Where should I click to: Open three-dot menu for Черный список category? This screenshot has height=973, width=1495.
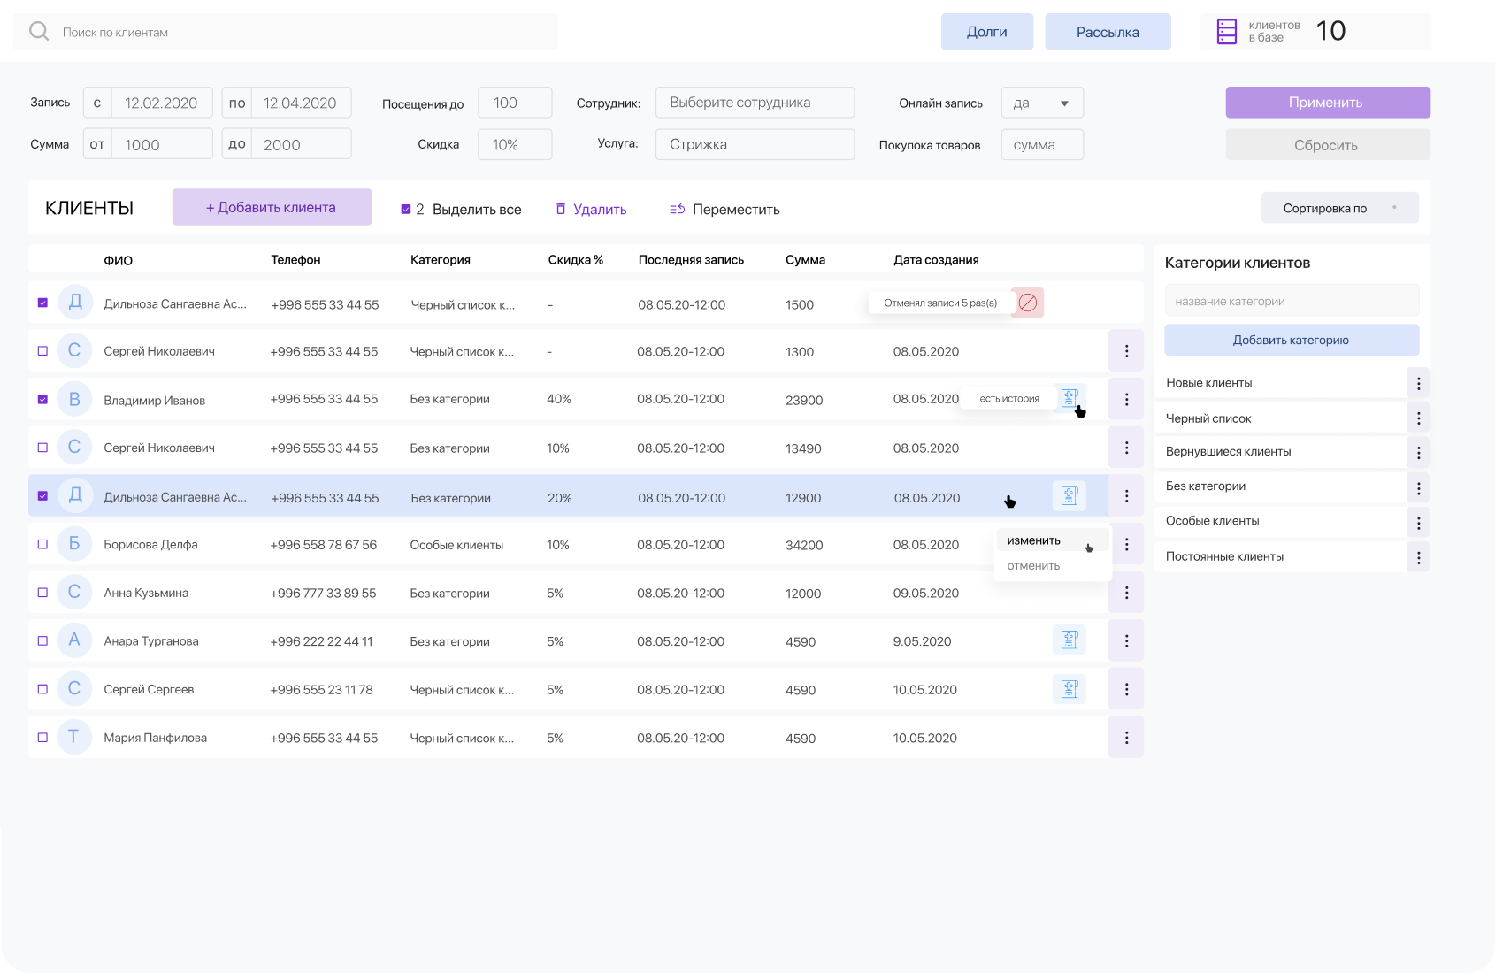point(1418,418)
